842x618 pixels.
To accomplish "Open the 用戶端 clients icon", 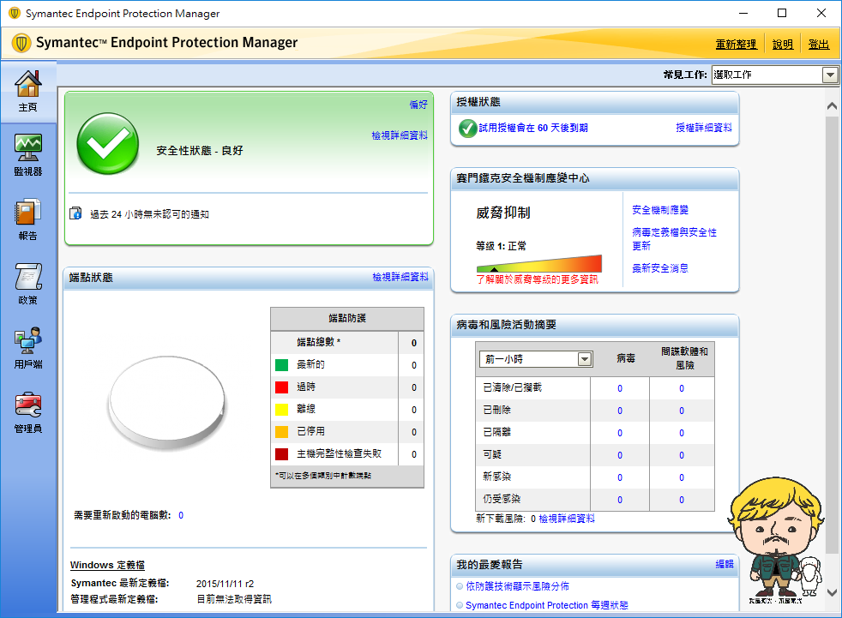I will pyautogui.click(x=28, y=348).
